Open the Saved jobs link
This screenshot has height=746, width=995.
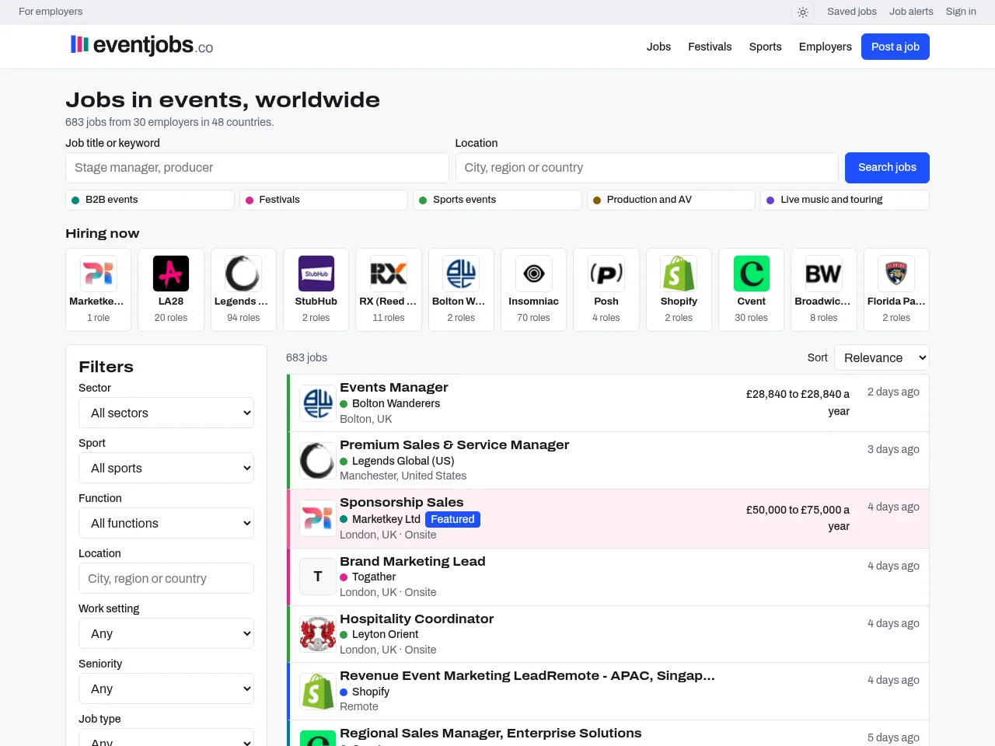tap(852, 12)
